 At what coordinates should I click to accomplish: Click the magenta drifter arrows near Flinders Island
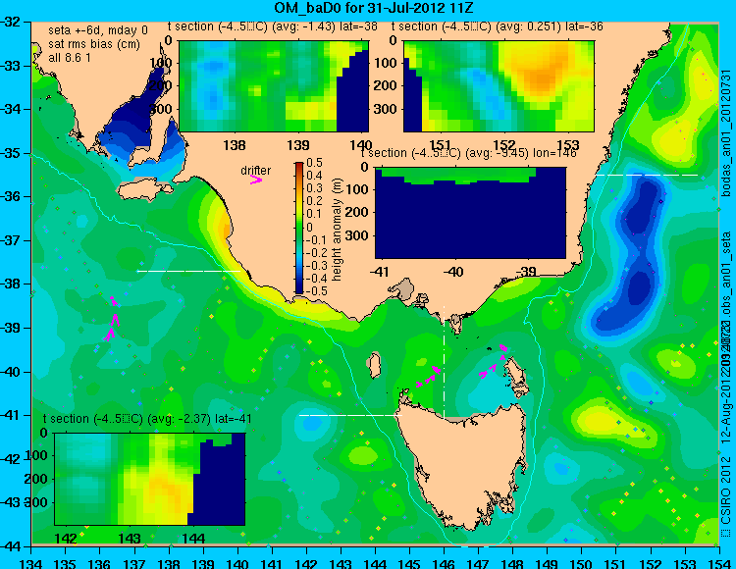494,360
